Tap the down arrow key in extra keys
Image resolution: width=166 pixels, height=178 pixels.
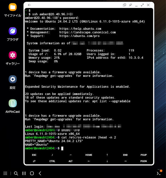(107, 161)
